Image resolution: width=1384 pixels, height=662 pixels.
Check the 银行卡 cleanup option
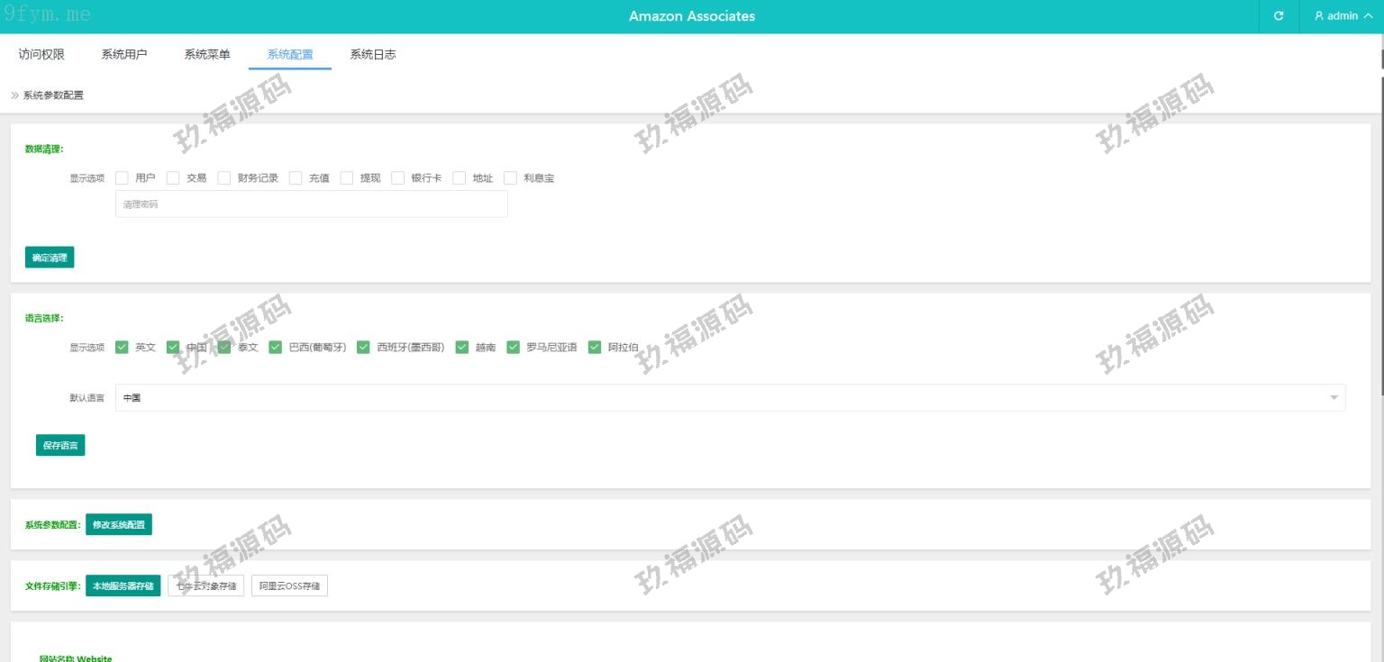click(397, 178)
